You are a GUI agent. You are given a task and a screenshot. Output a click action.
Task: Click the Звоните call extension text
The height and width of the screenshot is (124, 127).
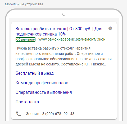34,114
